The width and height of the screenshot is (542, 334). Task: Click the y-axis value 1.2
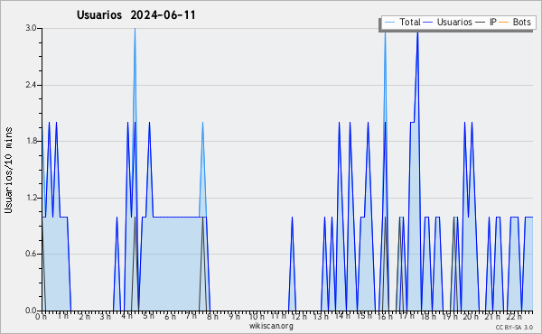point(31,198)
